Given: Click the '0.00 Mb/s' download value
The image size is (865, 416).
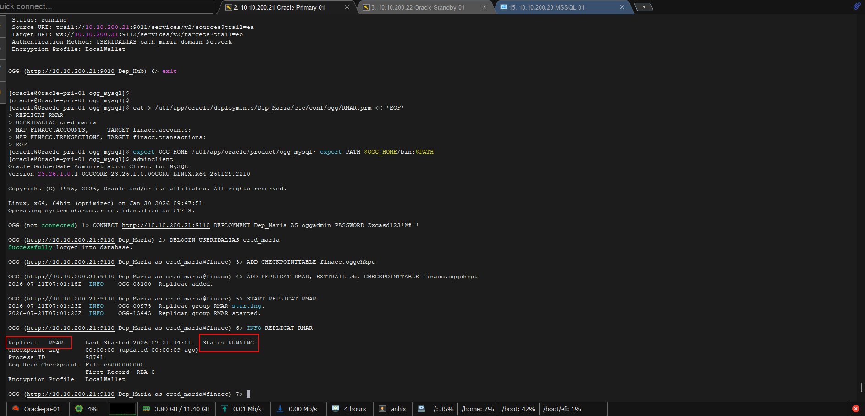Looking at the screenshot, I should [x=303, y=409].
